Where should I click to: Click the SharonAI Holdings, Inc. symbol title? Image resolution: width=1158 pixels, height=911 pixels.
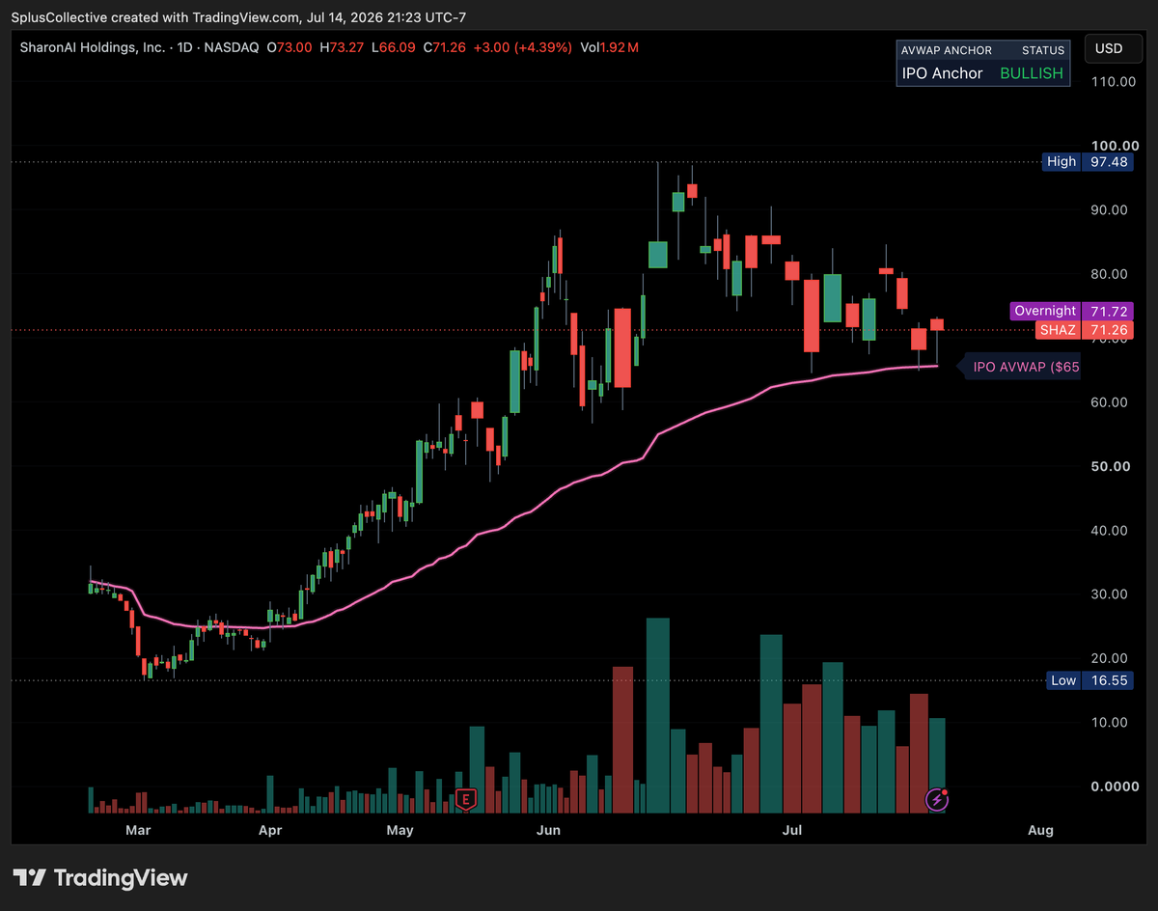click(x=92, y=47)
